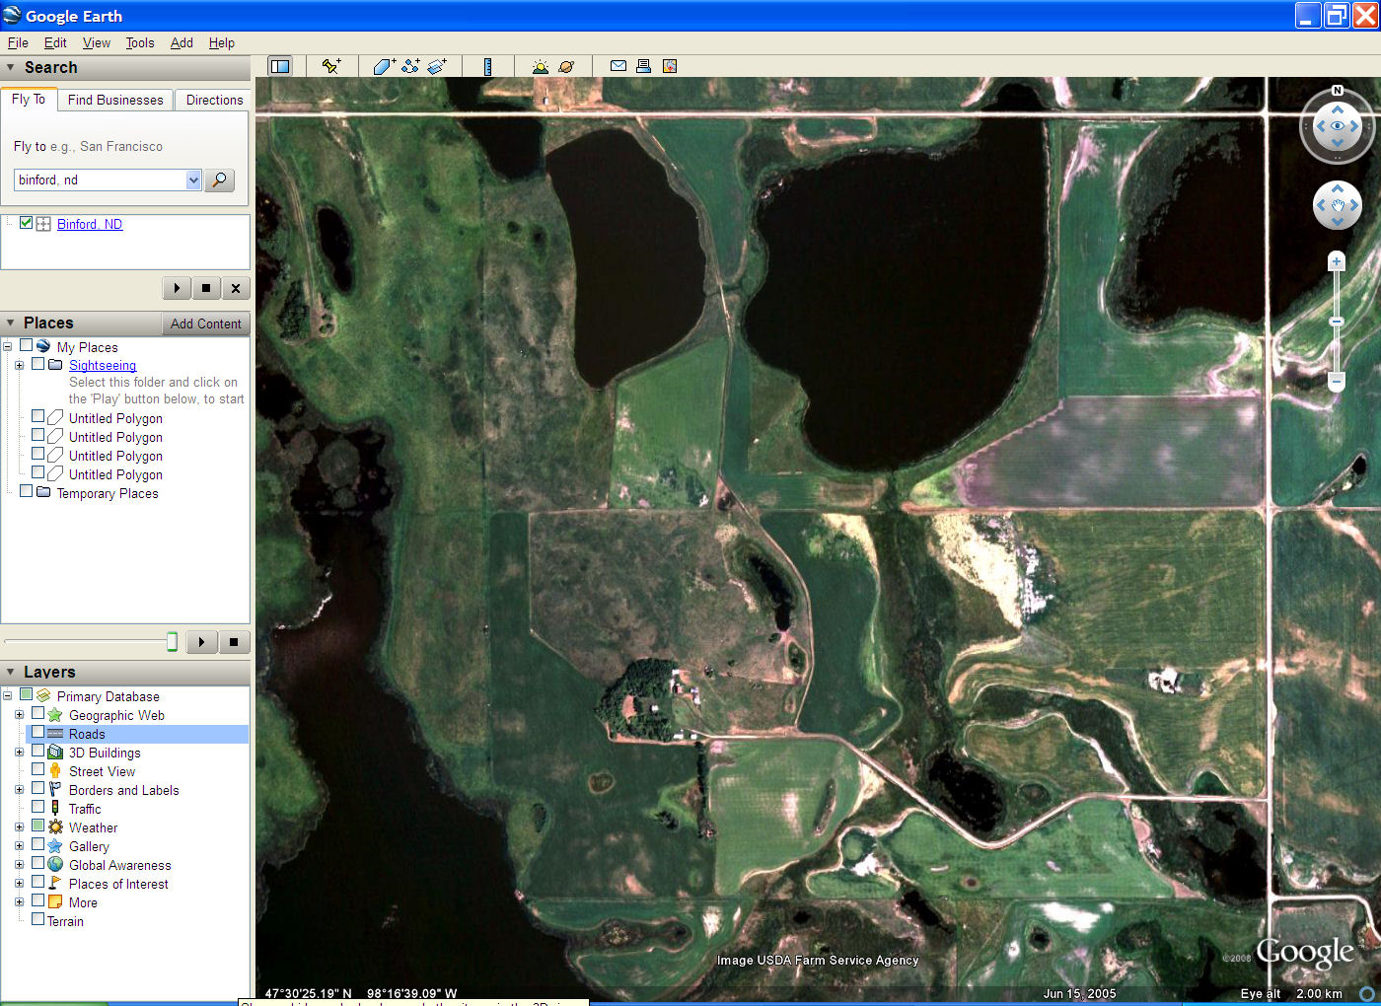
Task: Add a placemark with pushpin icon
Action: pos(331,66)
